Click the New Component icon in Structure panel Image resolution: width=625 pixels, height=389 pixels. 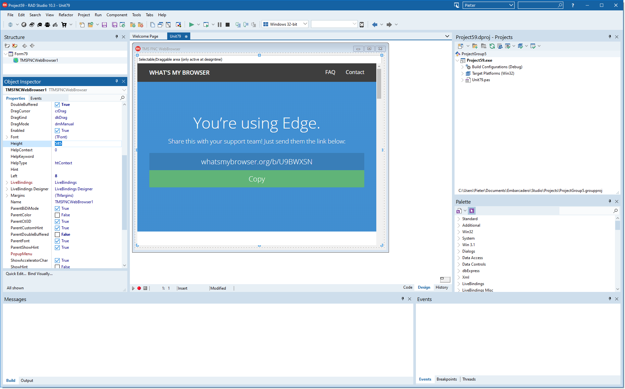[7, 46]
